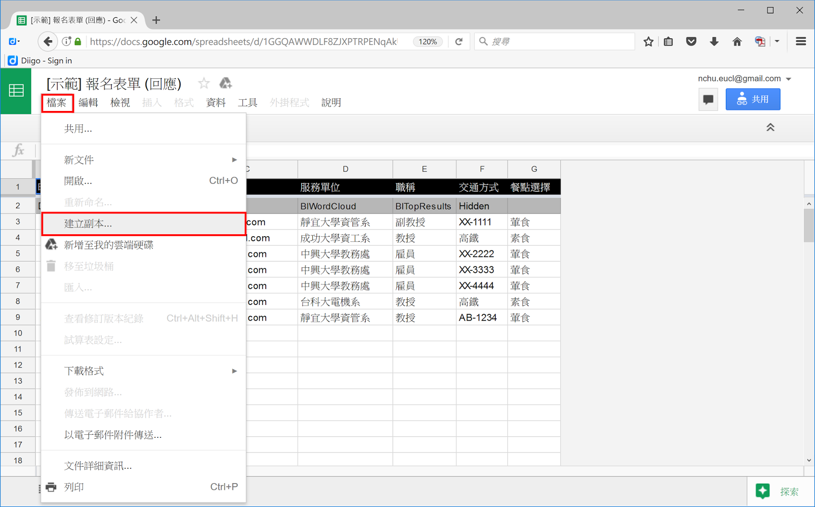Viewport: 815px width, 507px height.
Task: Select the AB-1234 cell
Action: [482, 318]
